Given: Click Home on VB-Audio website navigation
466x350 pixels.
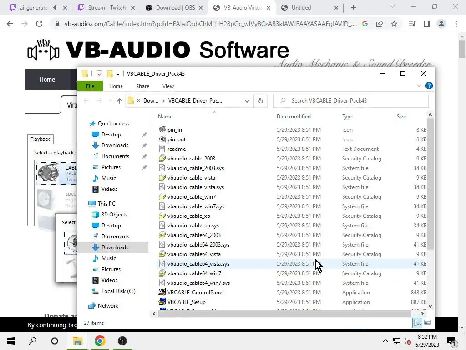Looking at the screenshot, I should pos(47,79).
